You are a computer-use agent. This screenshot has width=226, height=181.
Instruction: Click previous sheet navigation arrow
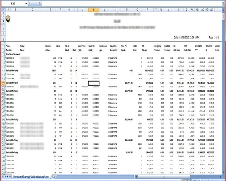tap(5, 176)
